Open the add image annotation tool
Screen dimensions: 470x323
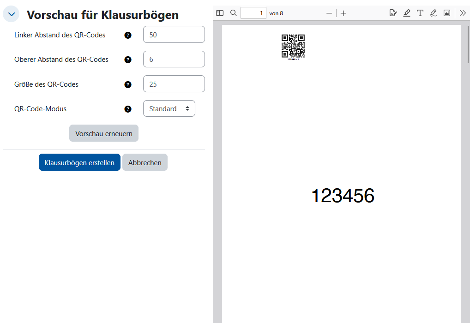(x=446, y=13)
